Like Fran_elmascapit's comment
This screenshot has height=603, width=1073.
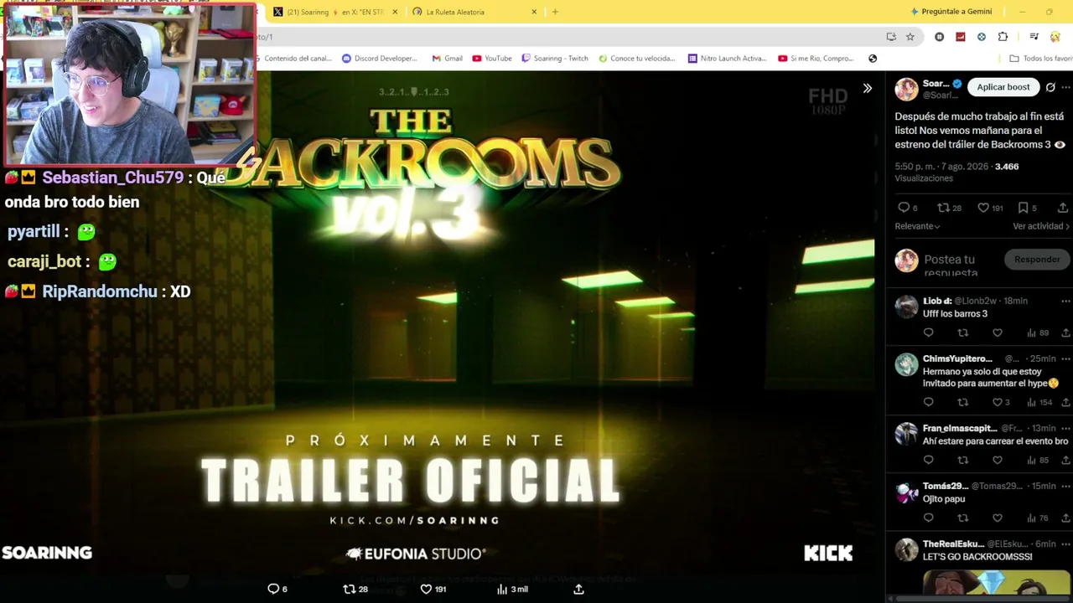click(x=998, y=461)
